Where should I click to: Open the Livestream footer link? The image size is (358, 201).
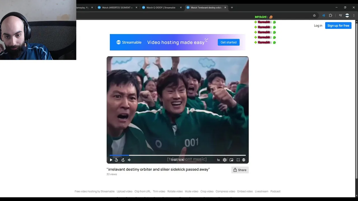point(262,192)
